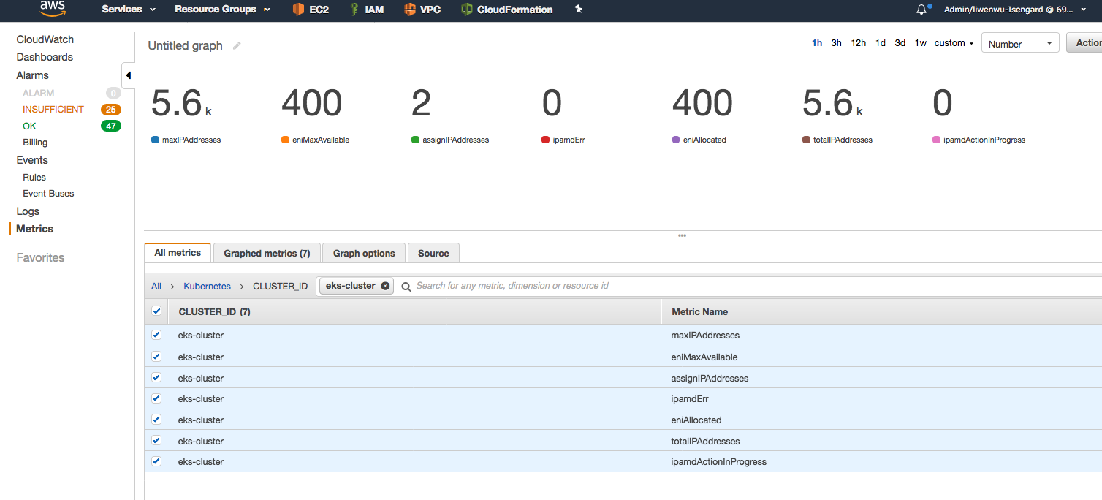The image size is (1102, 500).
Task: Click the ipamdErr red legend swatch
Action: coord(546,140)
